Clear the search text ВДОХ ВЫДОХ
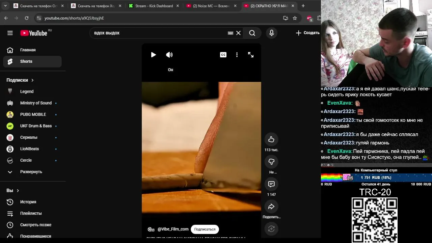The width and height of the screenshot is (432, 243). pyautogui.click(x=238, y=33)
